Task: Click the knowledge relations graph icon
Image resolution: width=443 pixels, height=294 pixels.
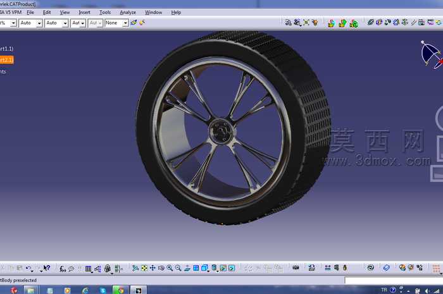Action: tap(97, 269)
